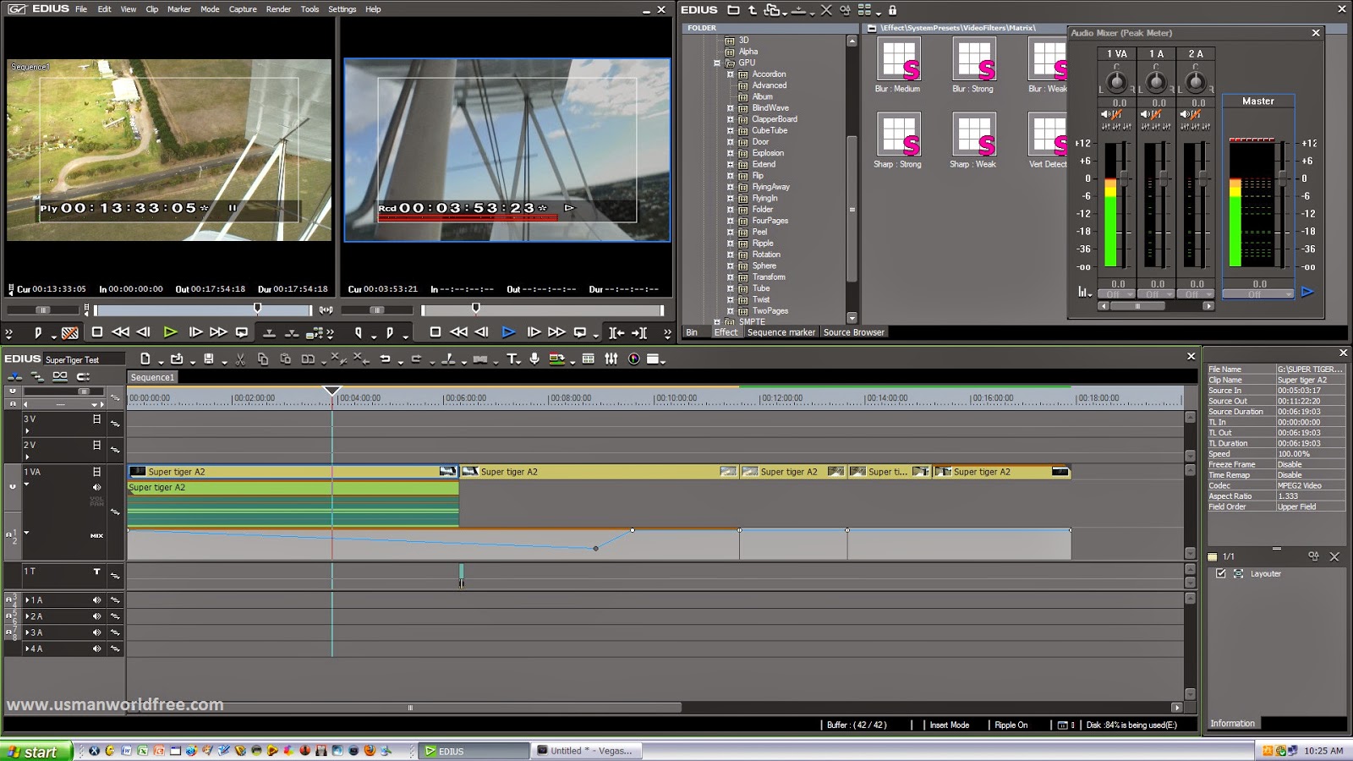Image resolution: width=1353 pixels, height=761 pixels.
Task: Click the Delete X icon in effect toolbar
Action: click(826, 10)
